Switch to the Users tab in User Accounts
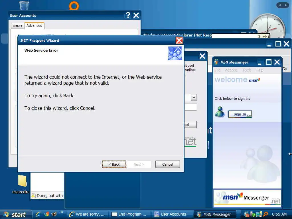Image resolution: width=292 pixels, height=219 pixels. (x=17, y=26)
